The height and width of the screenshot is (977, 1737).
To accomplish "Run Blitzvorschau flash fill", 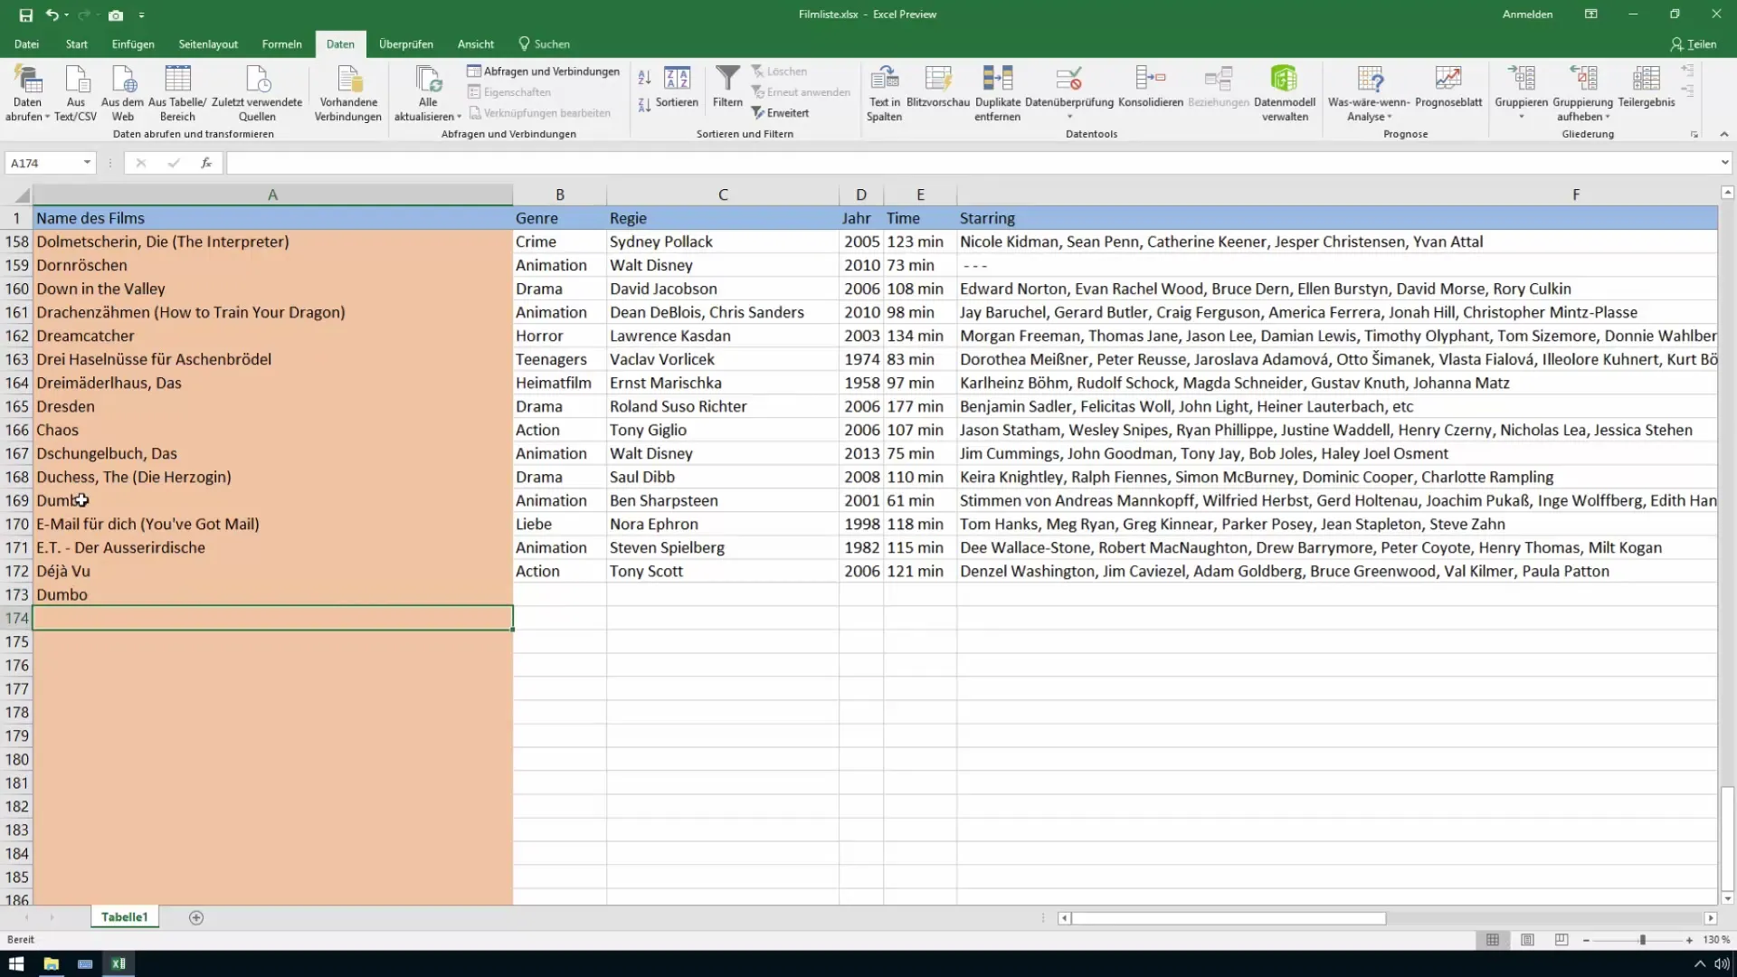I will click(x=938, y=88).
